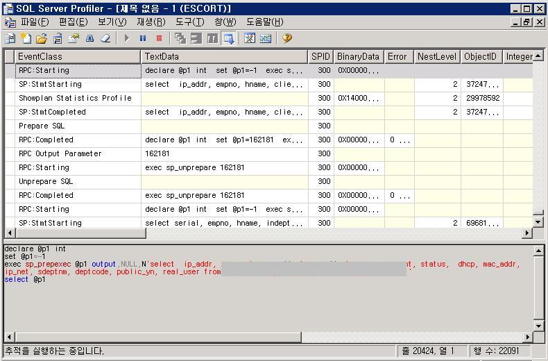
Task: Click detail pane horizontal scrollbar thumb
Action: [x=158, y=337]
